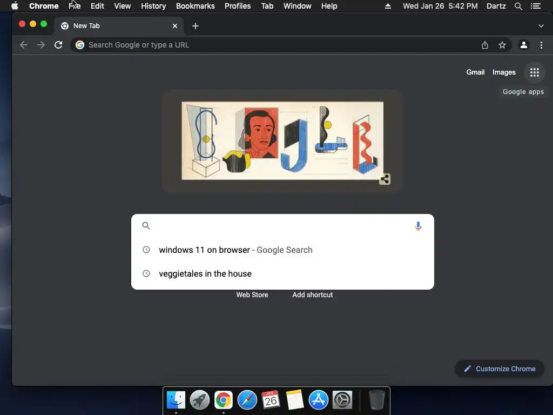Click Add shortcut
The image size is (553, 415).
click(313, 294)
